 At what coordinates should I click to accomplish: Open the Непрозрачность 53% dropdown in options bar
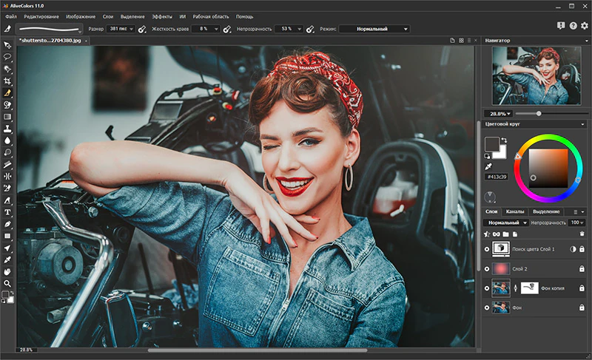point(289,29)
